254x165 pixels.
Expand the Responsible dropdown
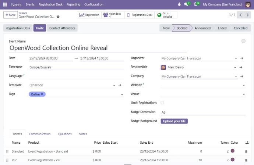235,68
